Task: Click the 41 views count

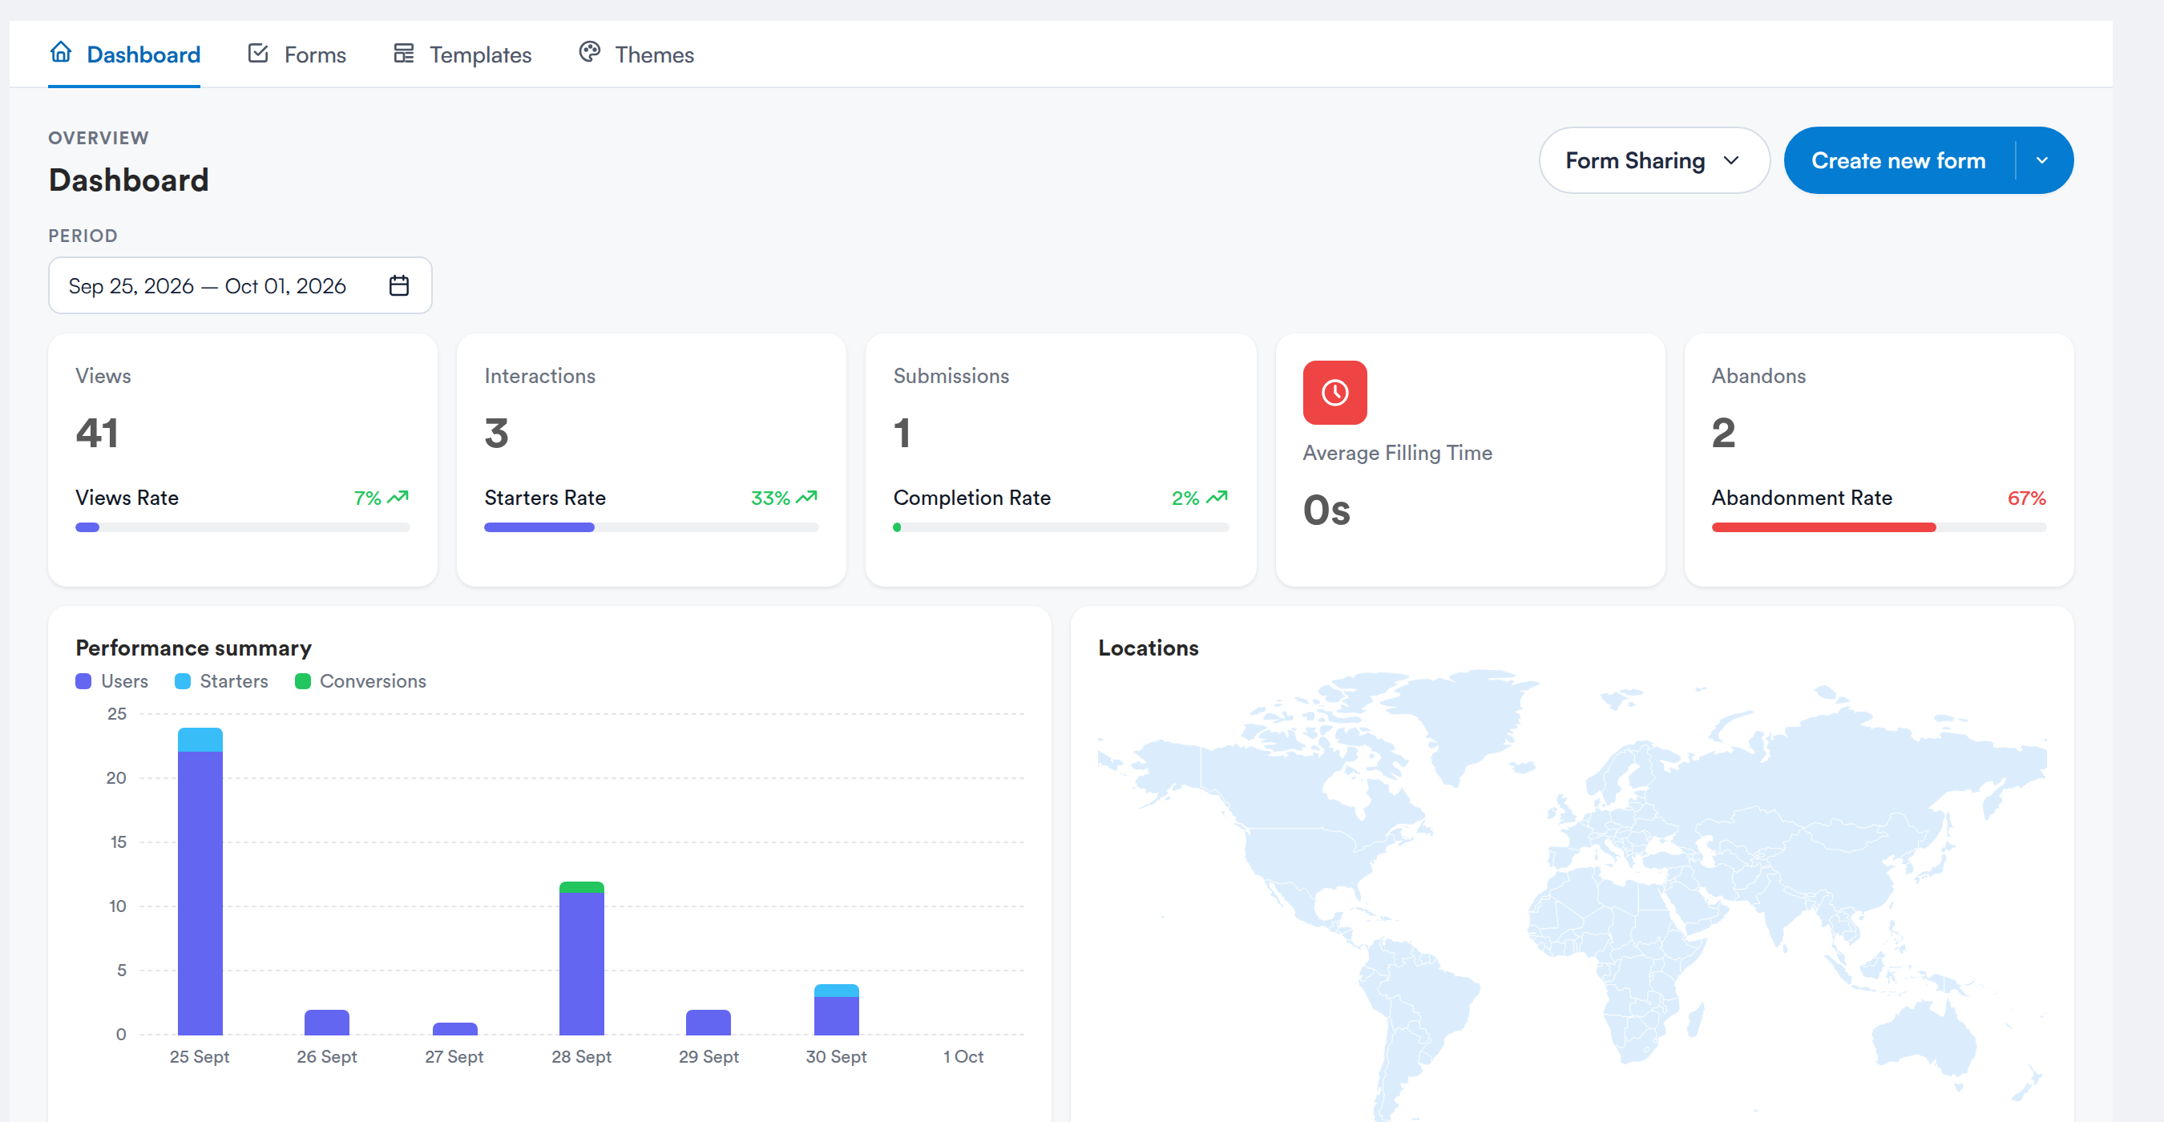Action: pyautogui.click(x=98, y=434)
